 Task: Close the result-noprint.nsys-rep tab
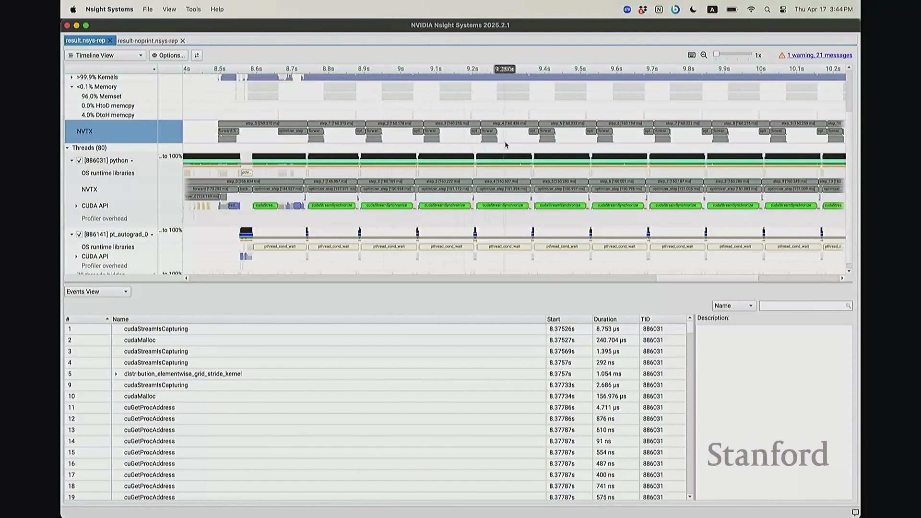coord(183,41)
